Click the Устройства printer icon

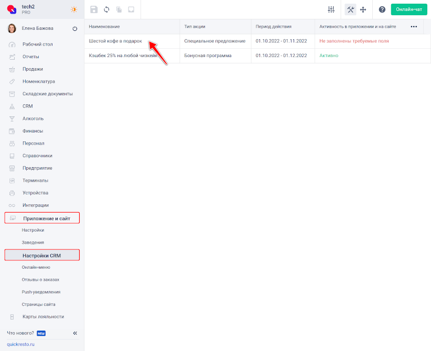coord(12,193)
